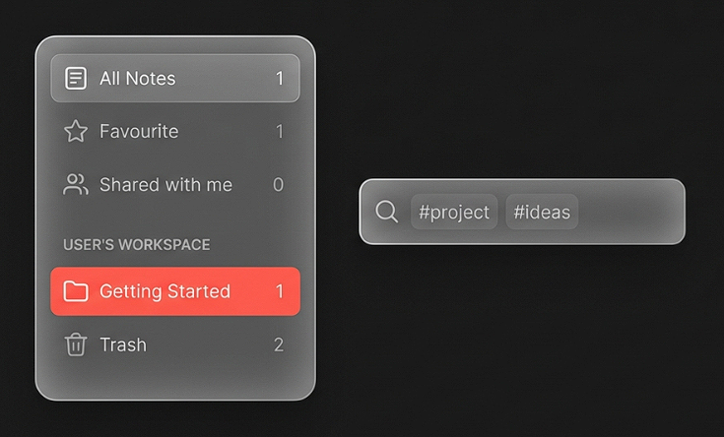This screenshot has height=437, width=724.
Task: Click the Shared with me zero count
Action: 279,185
